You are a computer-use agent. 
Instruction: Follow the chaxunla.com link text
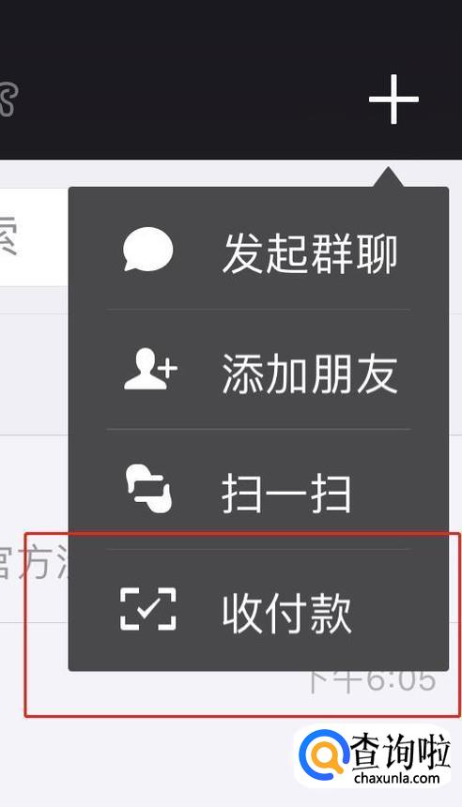396,778
